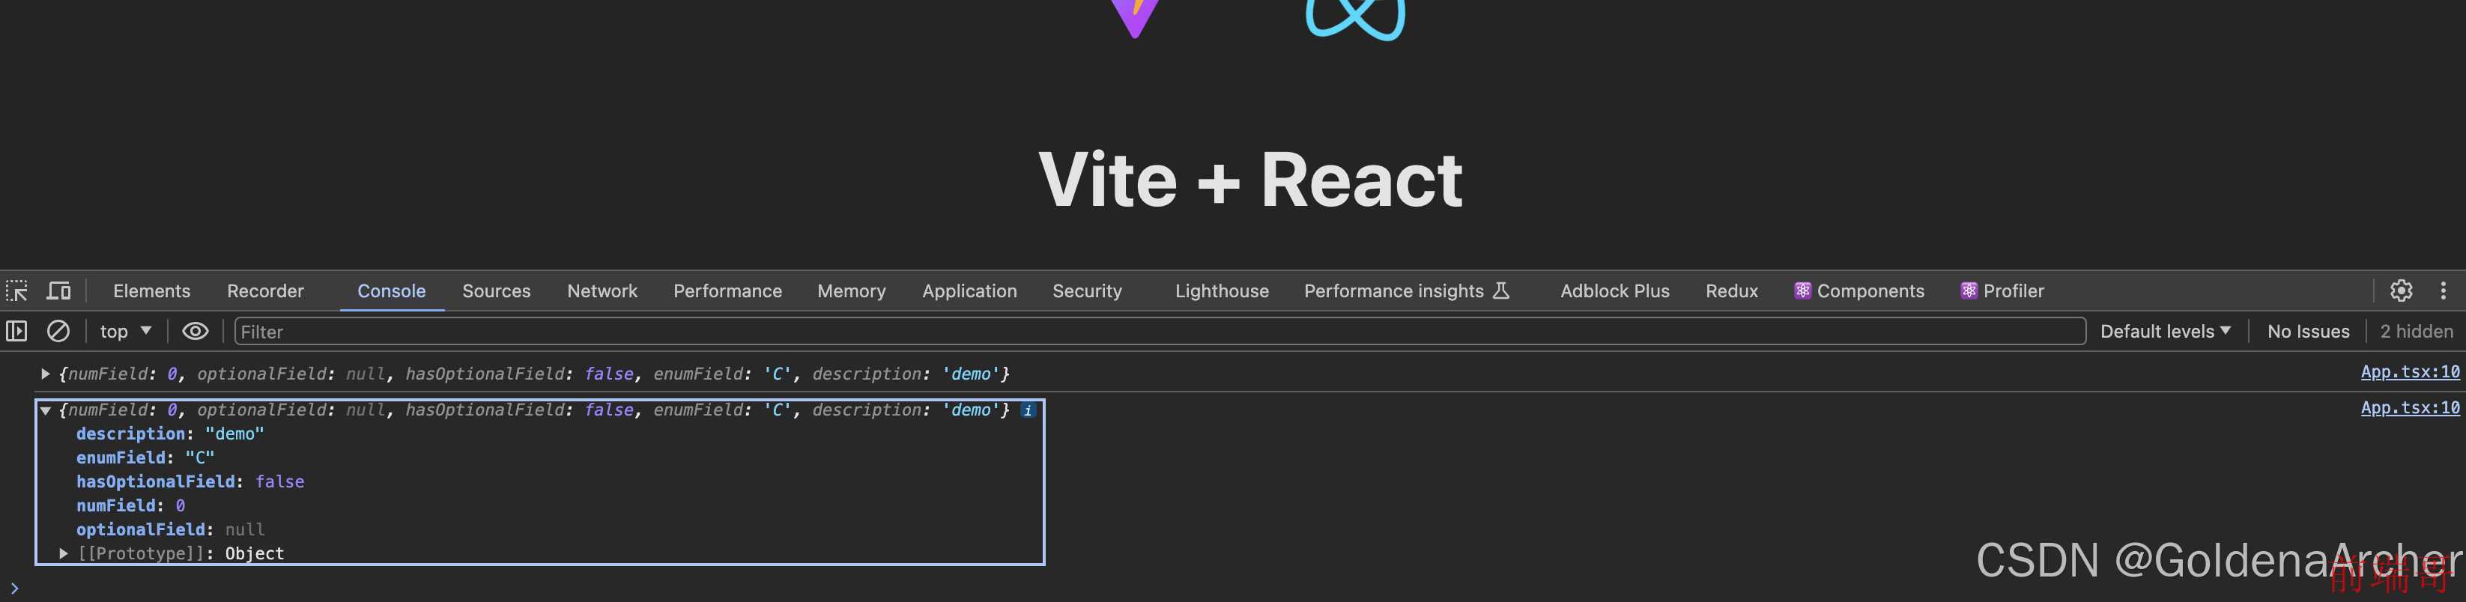Open the Adblock Plus tab
Image resolution: width=2466 pixels, height=602 pixels.
(x=1614, y=291)
